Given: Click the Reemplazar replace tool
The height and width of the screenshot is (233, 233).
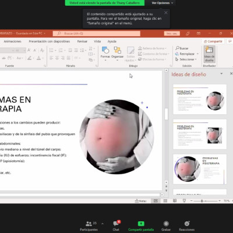Looking at the screenshot, I should pos(186,54).
